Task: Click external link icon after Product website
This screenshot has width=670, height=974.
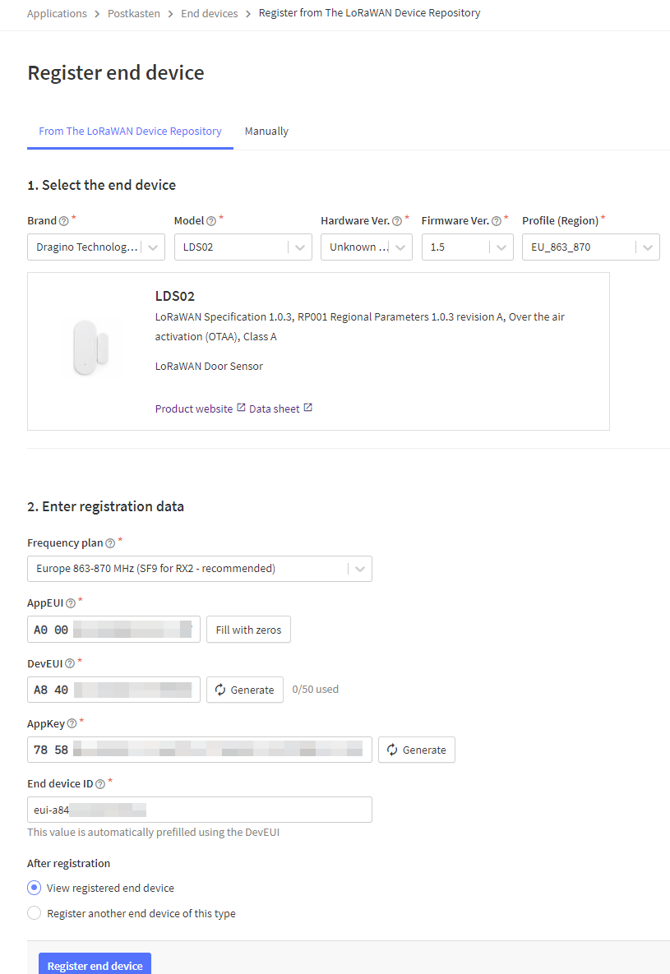Action: 241,408
